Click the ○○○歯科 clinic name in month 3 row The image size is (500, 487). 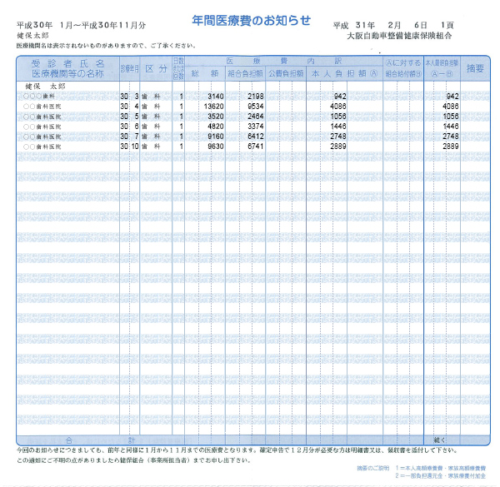pos(39,97)
